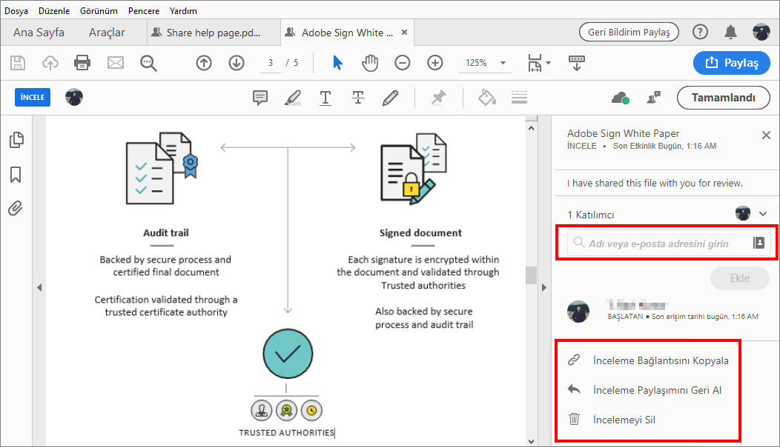Add a sticky note comment
The image size is (780, 447).
click(260, 98)
